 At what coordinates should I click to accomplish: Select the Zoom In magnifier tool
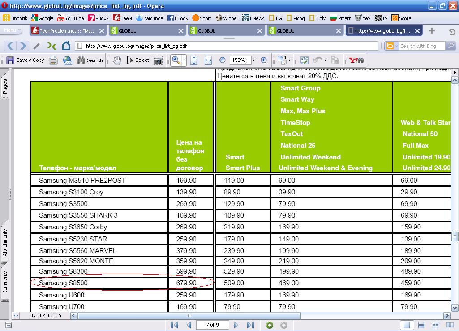pos(176,60)
